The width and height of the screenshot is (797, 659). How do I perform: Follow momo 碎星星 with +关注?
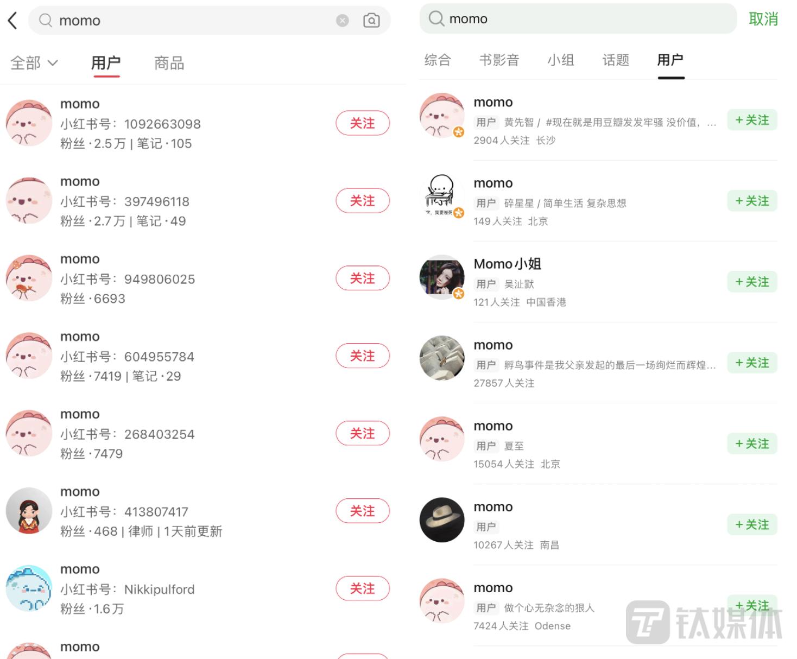pyautogui.click(x=752, y=201)
